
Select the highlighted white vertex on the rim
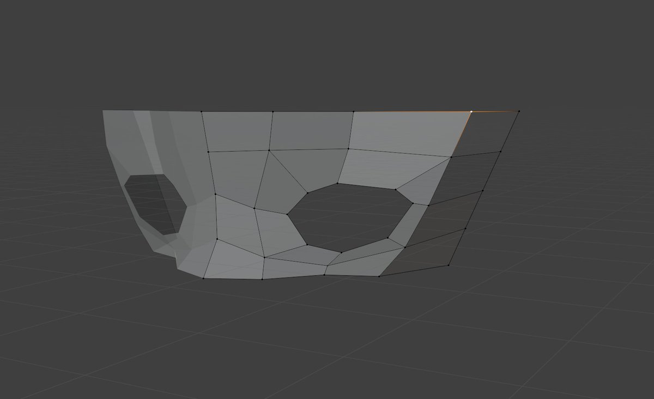[471, 111]
